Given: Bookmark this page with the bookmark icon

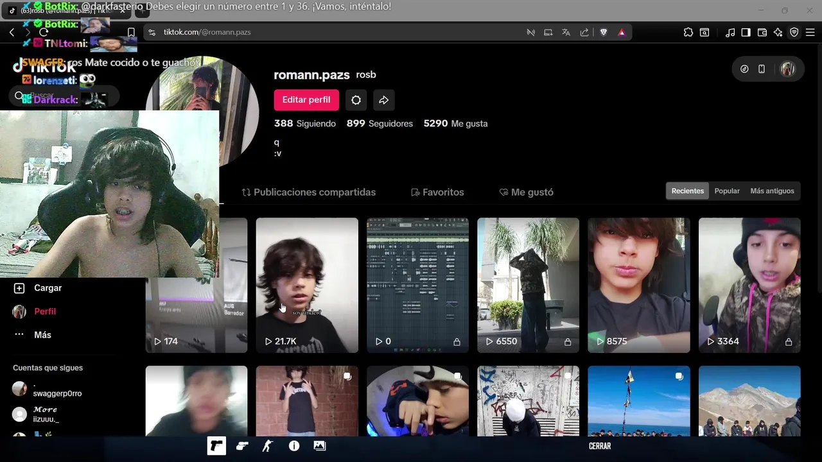Looking at the screenshot, I should [x=131, y=32].
